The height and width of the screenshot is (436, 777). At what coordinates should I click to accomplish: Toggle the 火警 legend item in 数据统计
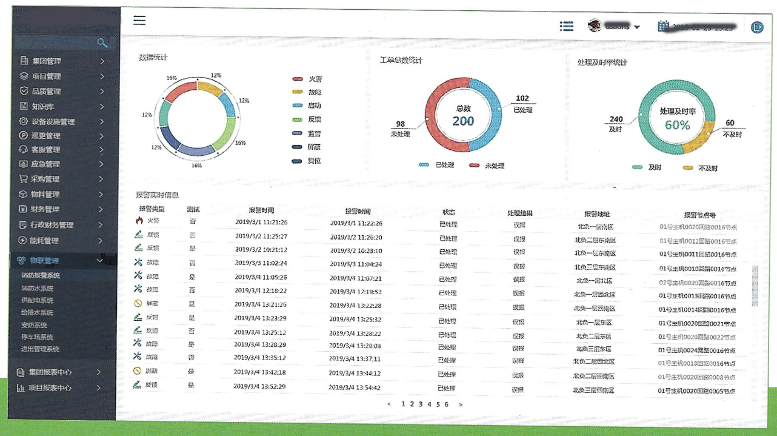pos(307,79)
